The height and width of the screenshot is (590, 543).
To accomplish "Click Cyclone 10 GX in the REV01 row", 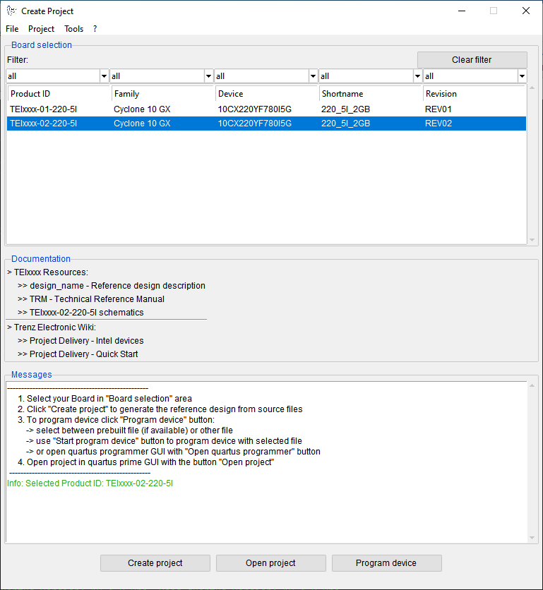I will (x=142, y=109).
